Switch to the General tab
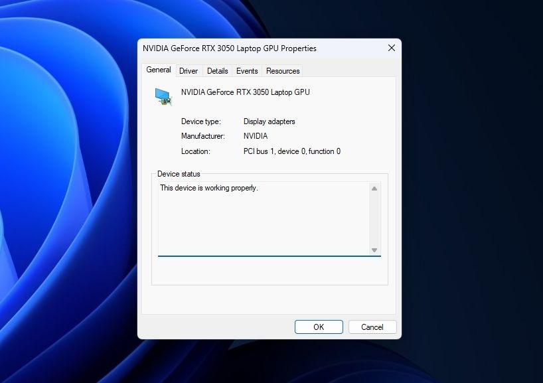This screenshot has width=543, height=383. [159, 70]
